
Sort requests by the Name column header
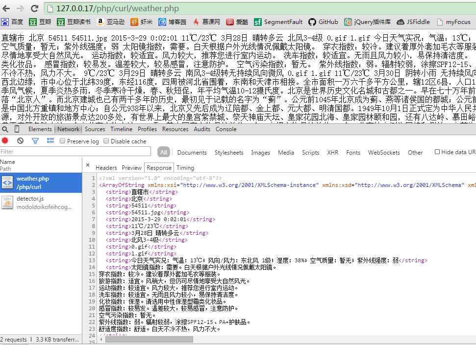7,162
